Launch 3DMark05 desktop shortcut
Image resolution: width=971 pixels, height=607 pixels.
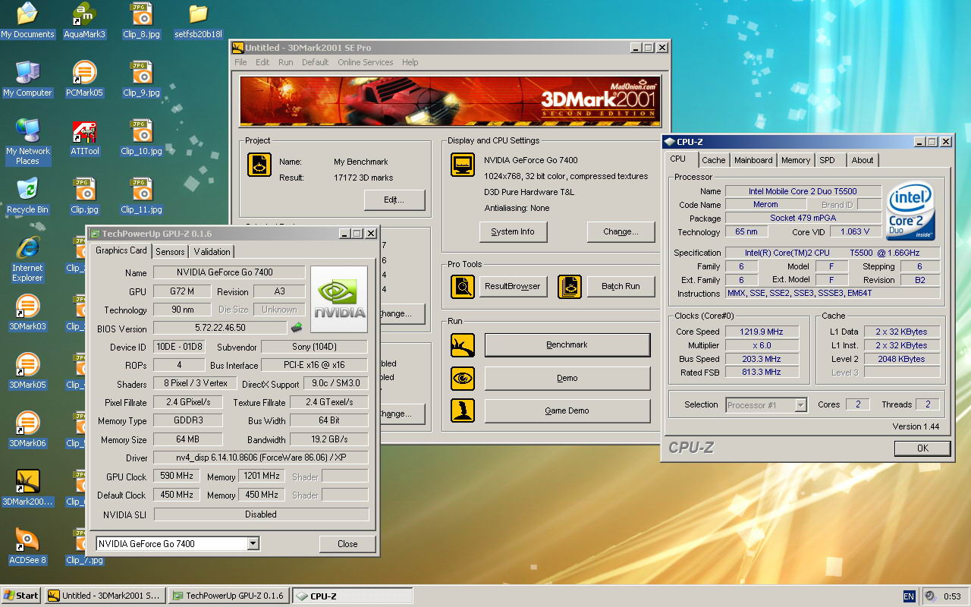coord(27,371)
